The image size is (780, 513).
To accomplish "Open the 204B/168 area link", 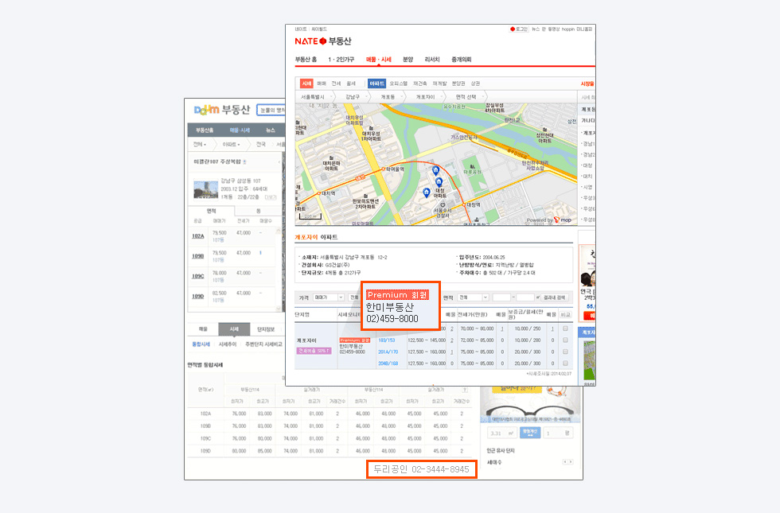I will pos(388,363).
